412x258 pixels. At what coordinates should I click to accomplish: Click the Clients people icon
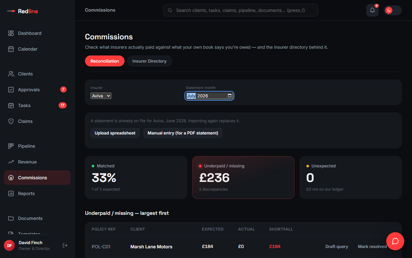11,74
